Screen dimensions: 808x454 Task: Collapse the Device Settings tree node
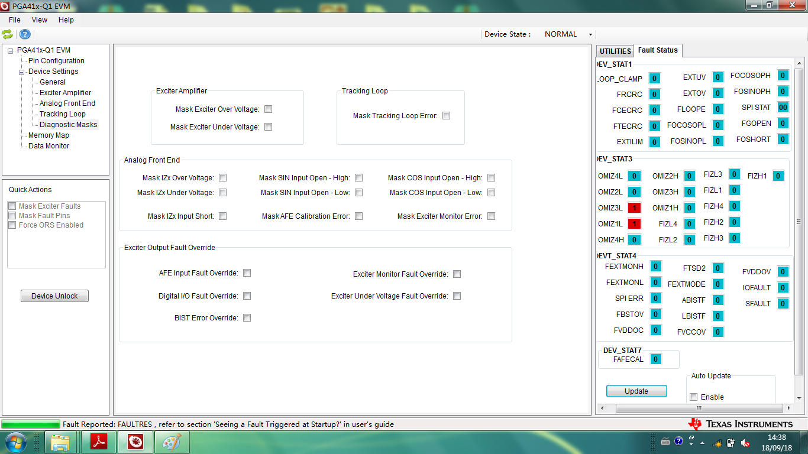(22, 72)
